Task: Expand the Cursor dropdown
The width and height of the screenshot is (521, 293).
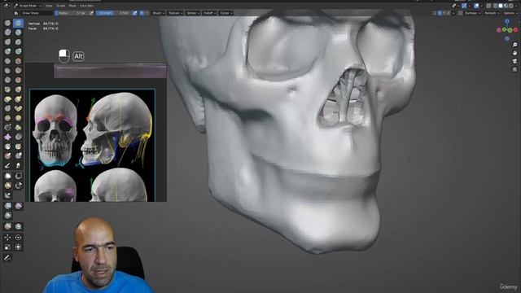Action: [226, 13]
